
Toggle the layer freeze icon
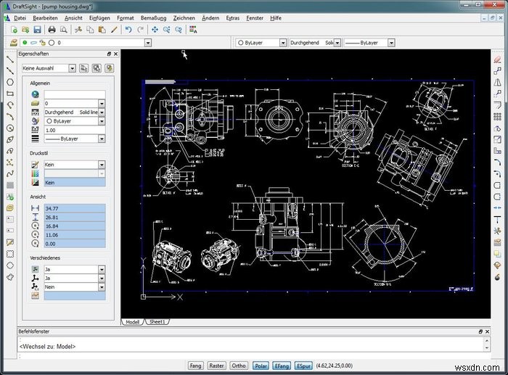33,43
